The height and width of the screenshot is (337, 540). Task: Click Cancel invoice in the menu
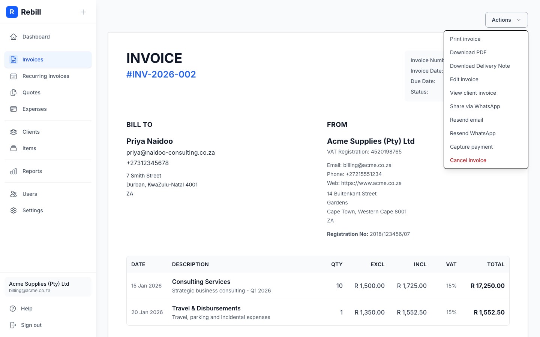(468, 160)
